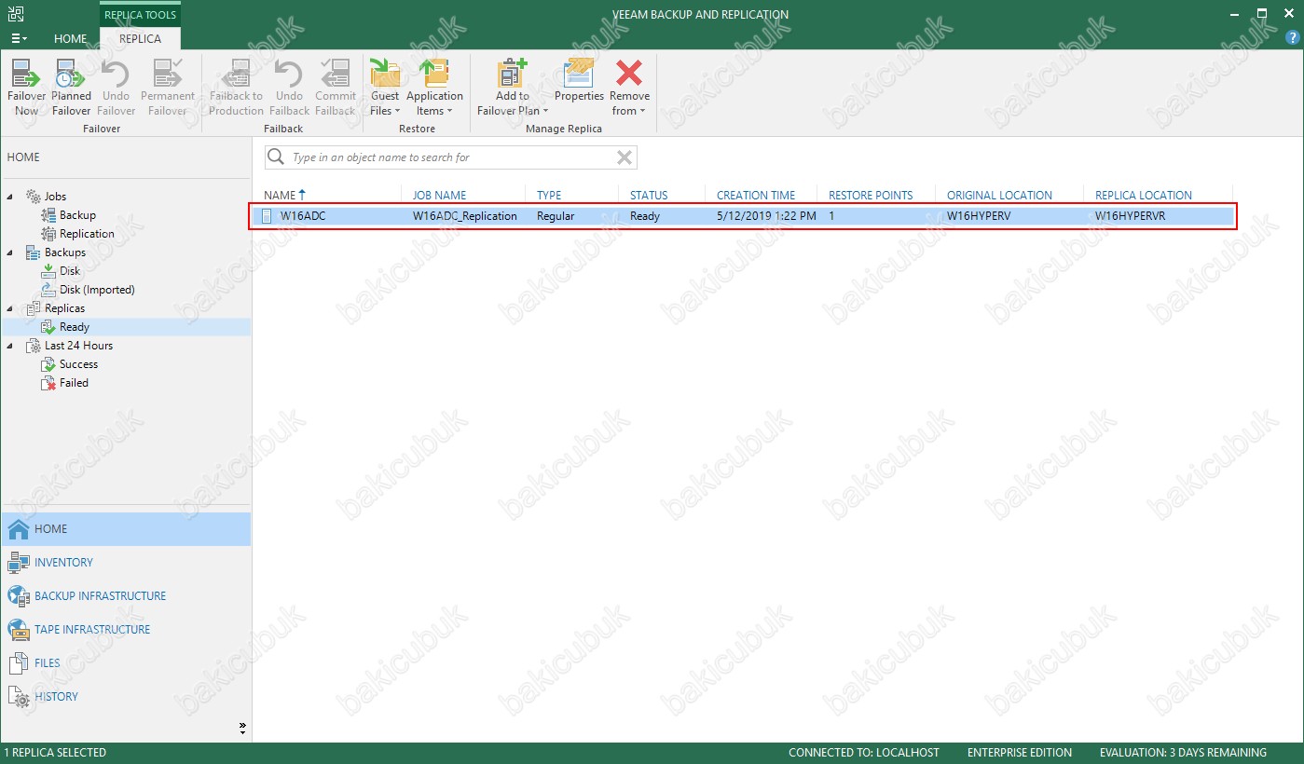1304x764 pixels.
Task: Click the search magnifier icon
Action: click(276, 157)
